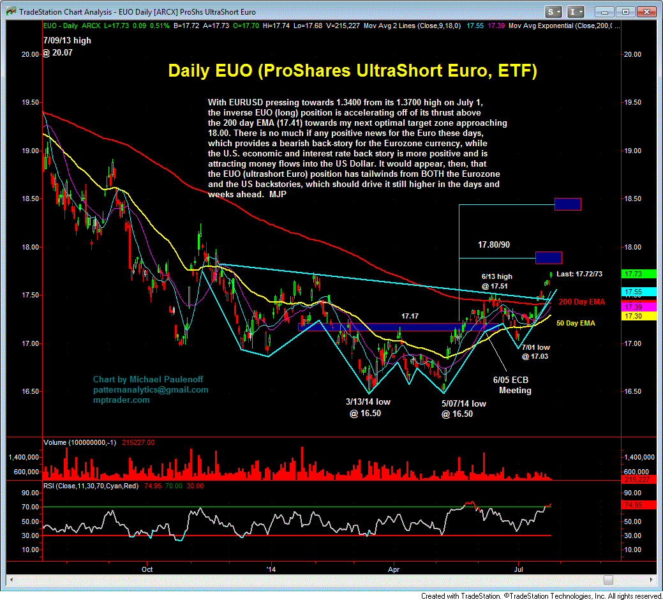Click the '6/05 ECB Meeting' annotation
The height and width of the screenshot is (600, 663).
click(511, 385)
